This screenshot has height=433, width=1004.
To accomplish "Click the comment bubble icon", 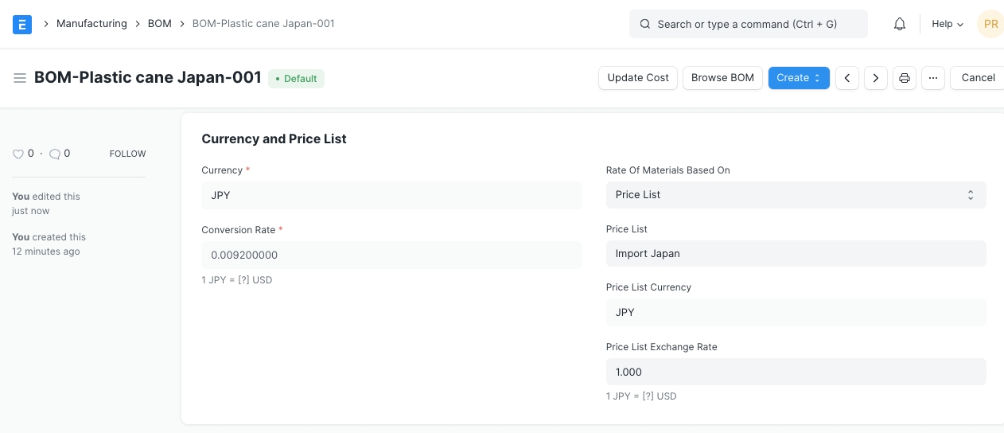I will [x=54, y=154].
